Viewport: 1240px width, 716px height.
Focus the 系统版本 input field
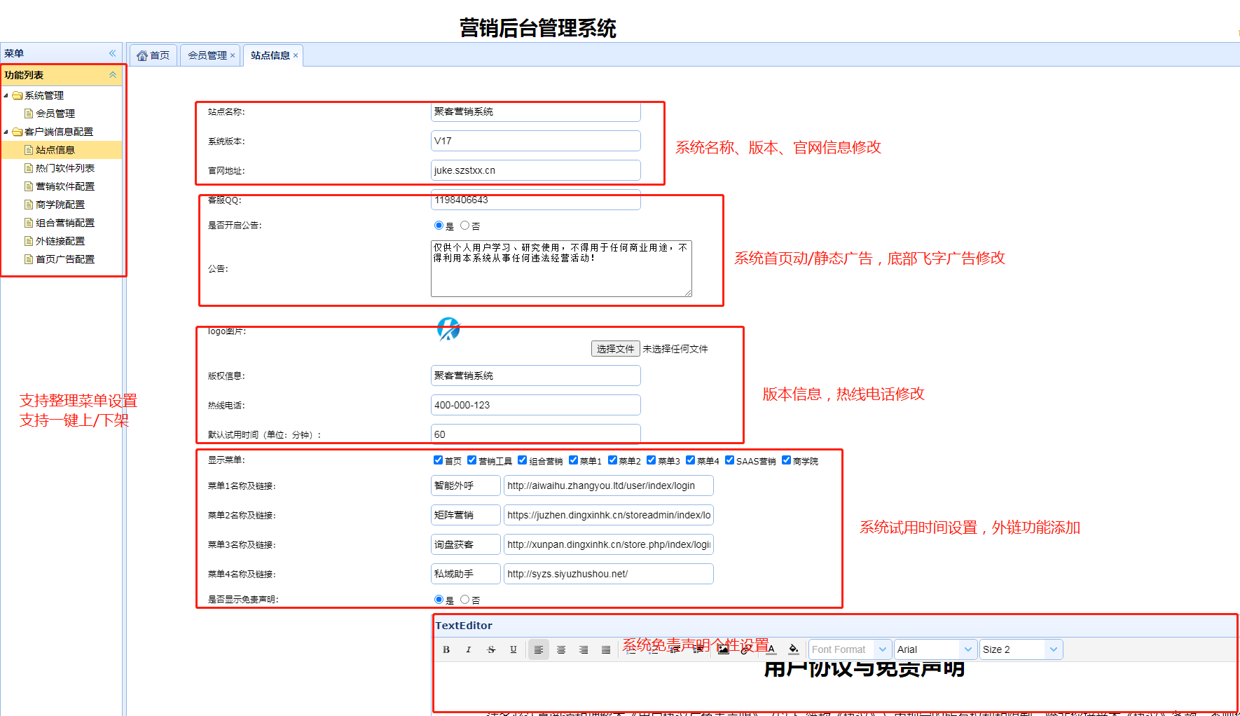click(536, 141)
